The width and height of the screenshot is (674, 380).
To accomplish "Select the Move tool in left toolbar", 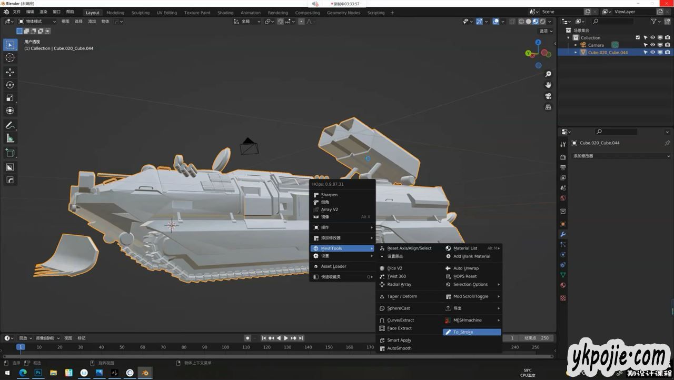I will (10, 72).
